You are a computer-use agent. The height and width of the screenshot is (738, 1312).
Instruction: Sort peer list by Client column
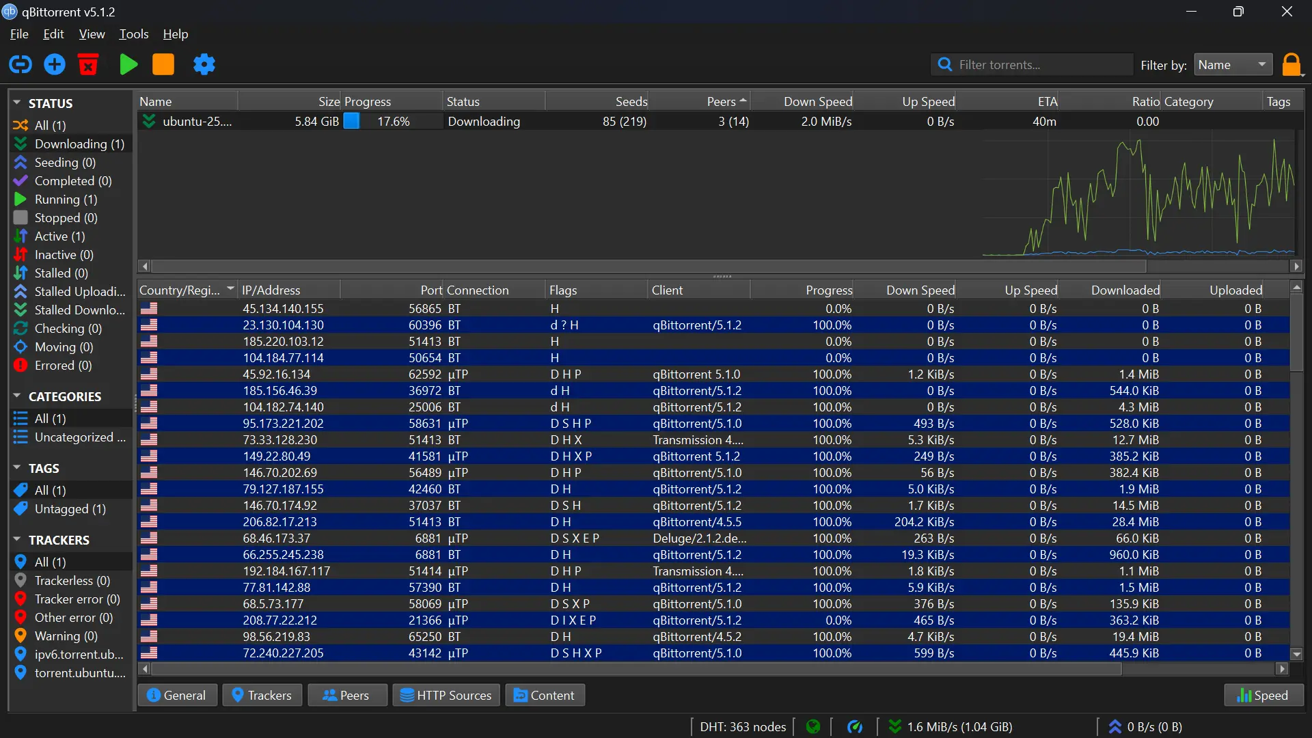click(x=698, y=290)
